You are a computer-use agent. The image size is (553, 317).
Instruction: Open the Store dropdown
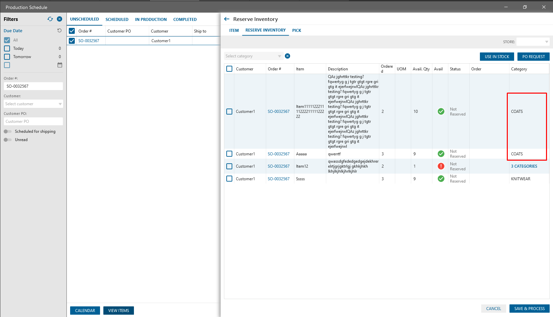(533, 42)
